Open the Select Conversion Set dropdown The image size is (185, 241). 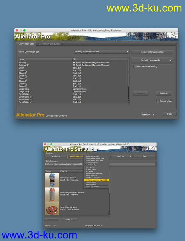point(102,52)
